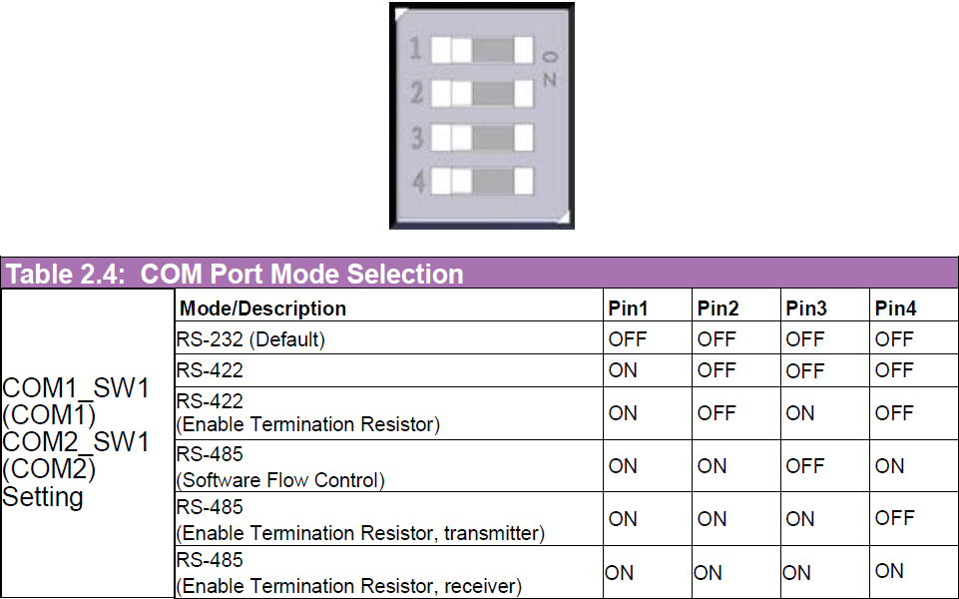Click Pin1 value for RS-232 (Default)
The width and height of the screenshot is (959, 599).
628,339
